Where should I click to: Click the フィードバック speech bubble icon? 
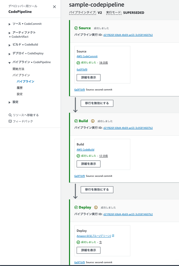10,121
